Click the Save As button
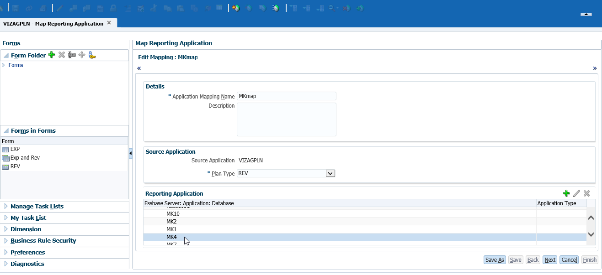 point(494,259)
